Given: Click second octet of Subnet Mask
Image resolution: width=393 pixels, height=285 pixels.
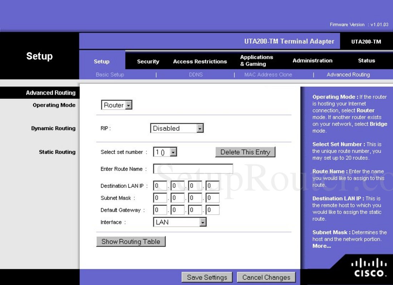Looking at the screenshot, I should pos(178,198).
